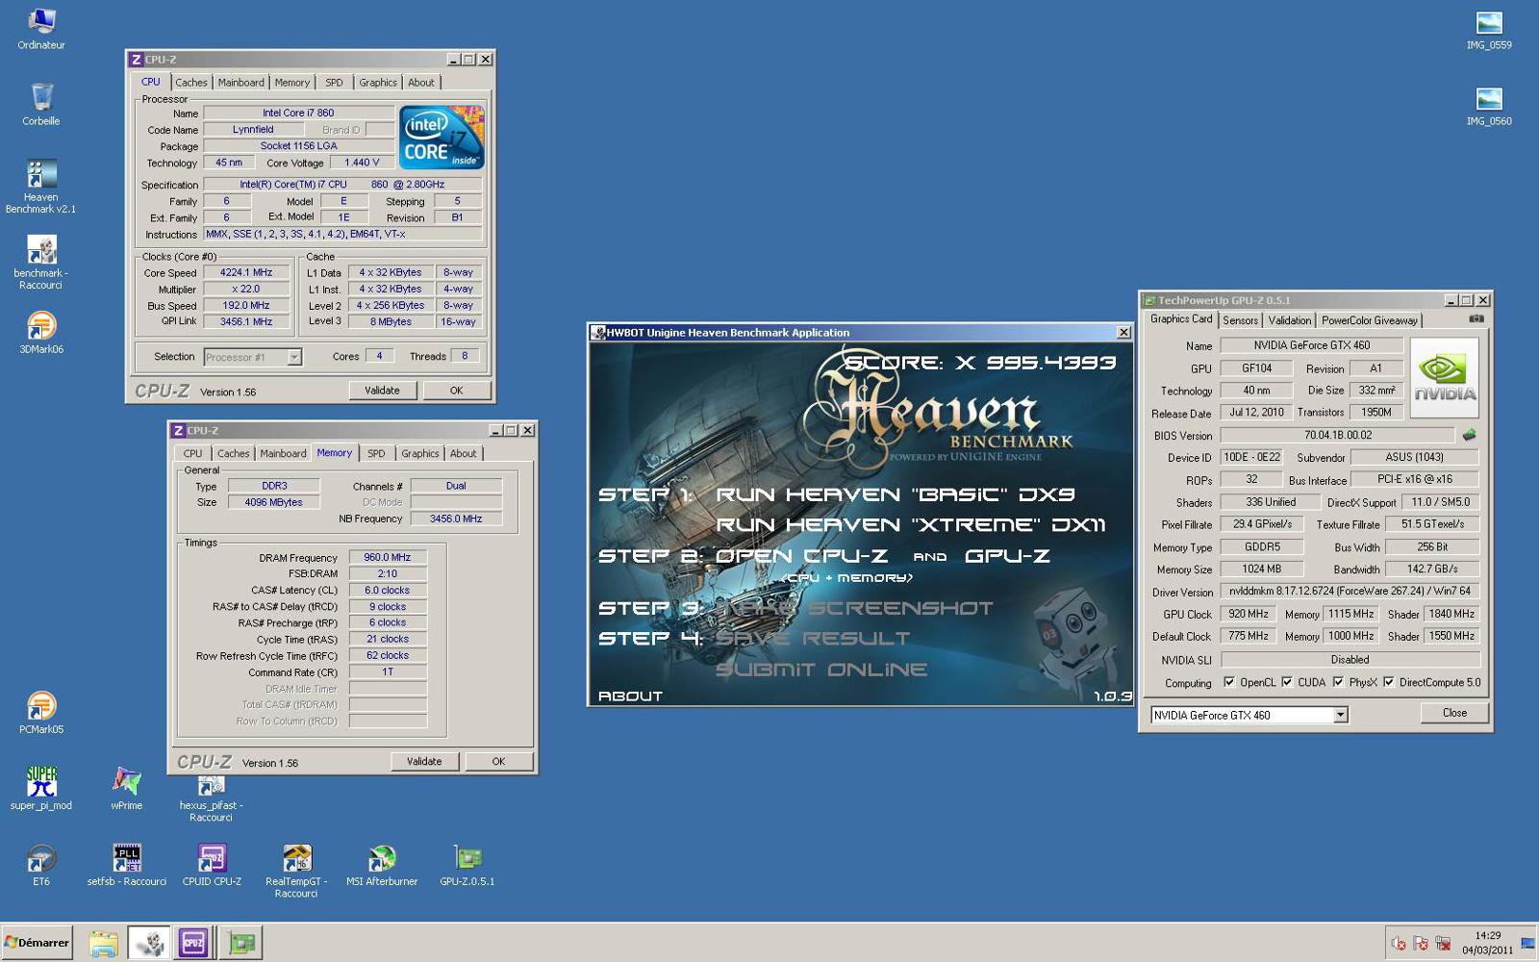
Task: Open the RealTempGT - Raccourci shortcut
Action: click(x=296, y=871)
